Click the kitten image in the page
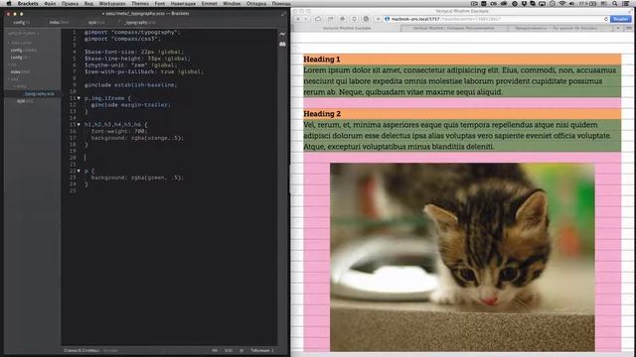Image resolution: width=636 pixels, height=357 pixels. (462, 258)
